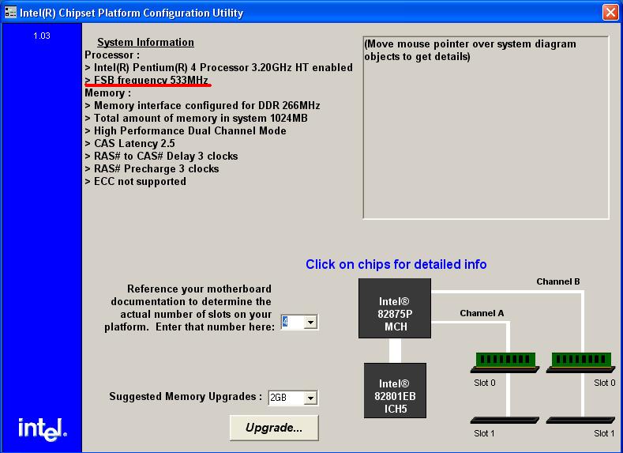Screen dimensions: 623x453
Task: Click the 2GB value in upgrades combo box
Action: pyautogui.click(x=286, y=398)
